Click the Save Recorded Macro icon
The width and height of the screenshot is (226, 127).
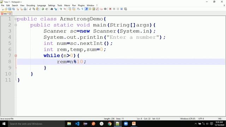point(126,9)
